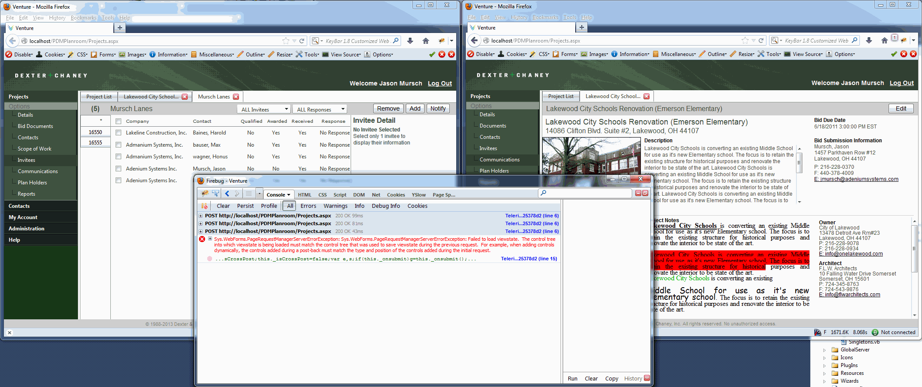Image resolution: width=922 pixels, height=387 pixels.
Task: Toggle break on all errors in Firebug
Action: [204, 206]
